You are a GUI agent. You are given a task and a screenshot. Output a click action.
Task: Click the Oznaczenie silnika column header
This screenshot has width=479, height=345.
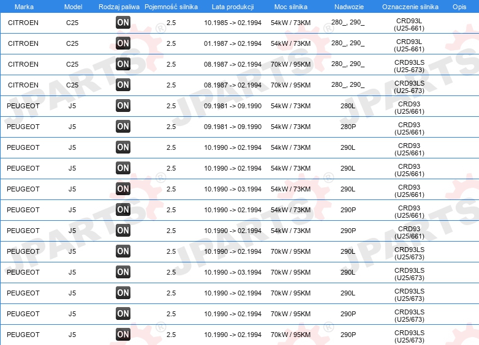[x=410, y=7]
